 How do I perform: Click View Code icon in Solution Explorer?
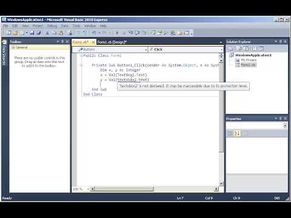click(x=255, y=48)
